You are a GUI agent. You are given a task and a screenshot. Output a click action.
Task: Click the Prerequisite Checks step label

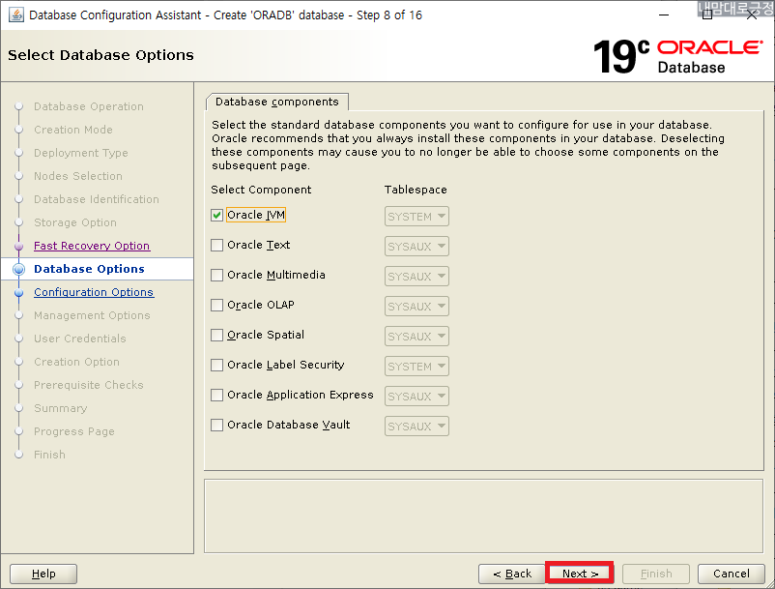(89, 385)
